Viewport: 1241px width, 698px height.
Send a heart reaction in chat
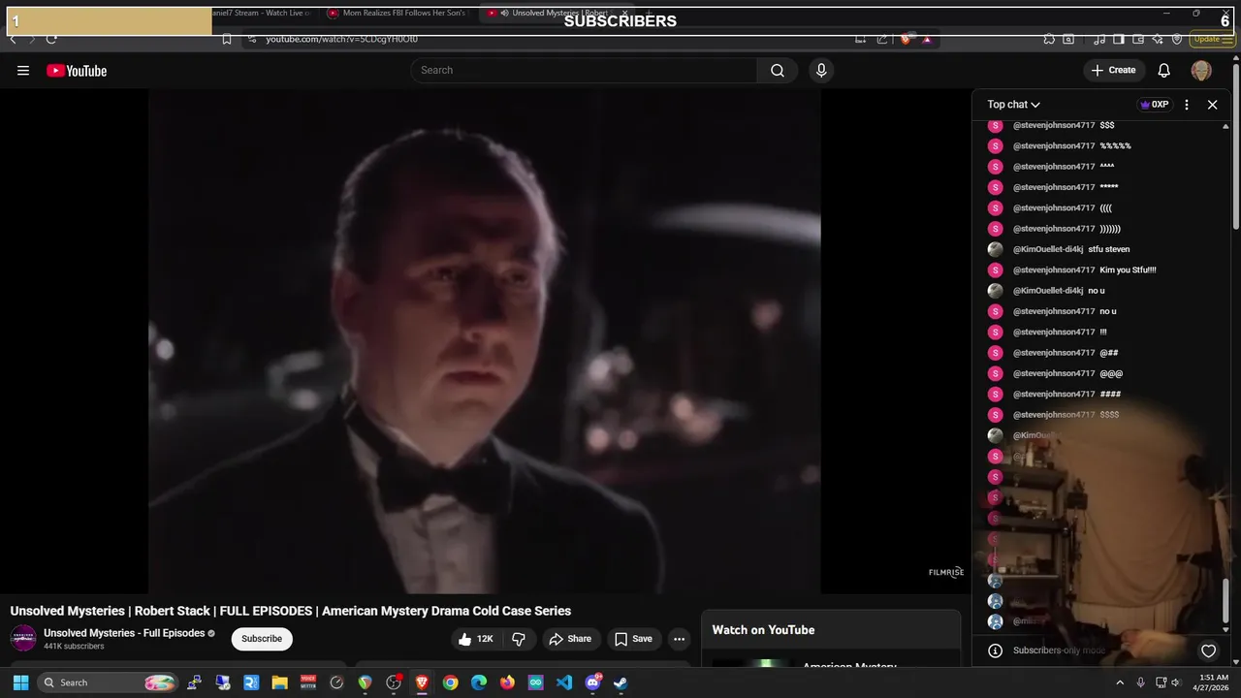pyautogui.click(x=1208, y=650)
